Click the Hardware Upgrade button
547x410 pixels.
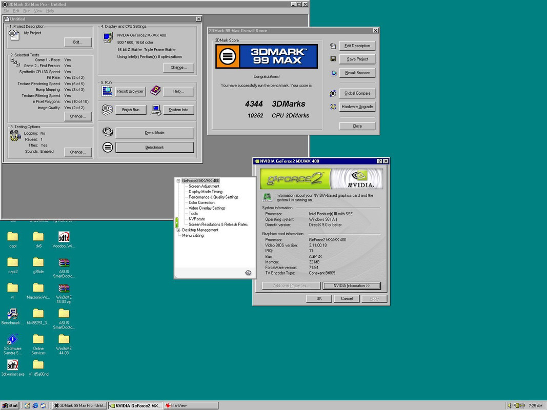pos(357,107)
